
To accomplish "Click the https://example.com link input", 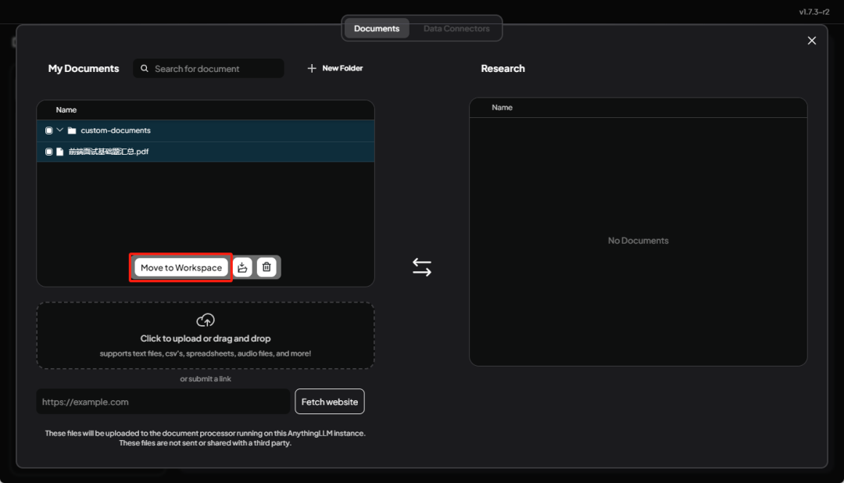I will click(163, 402).
